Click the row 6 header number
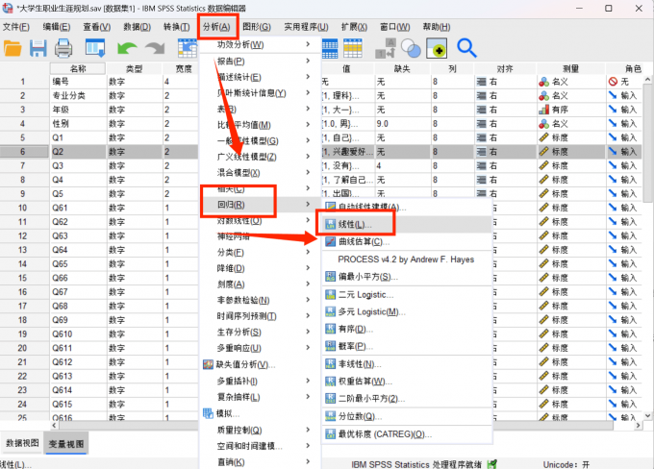 point(24,152)
